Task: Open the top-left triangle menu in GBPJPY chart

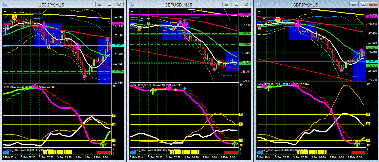Action: coord(259,11)
